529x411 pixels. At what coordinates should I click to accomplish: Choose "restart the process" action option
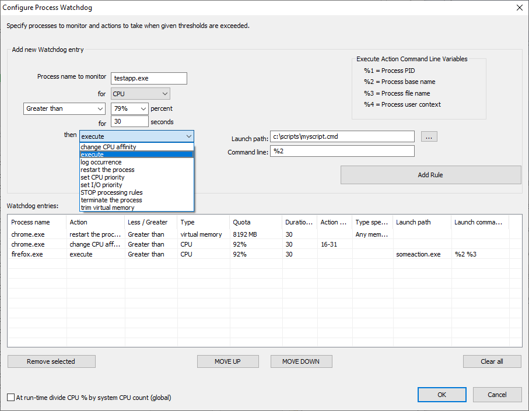click(x=107, y=170)
